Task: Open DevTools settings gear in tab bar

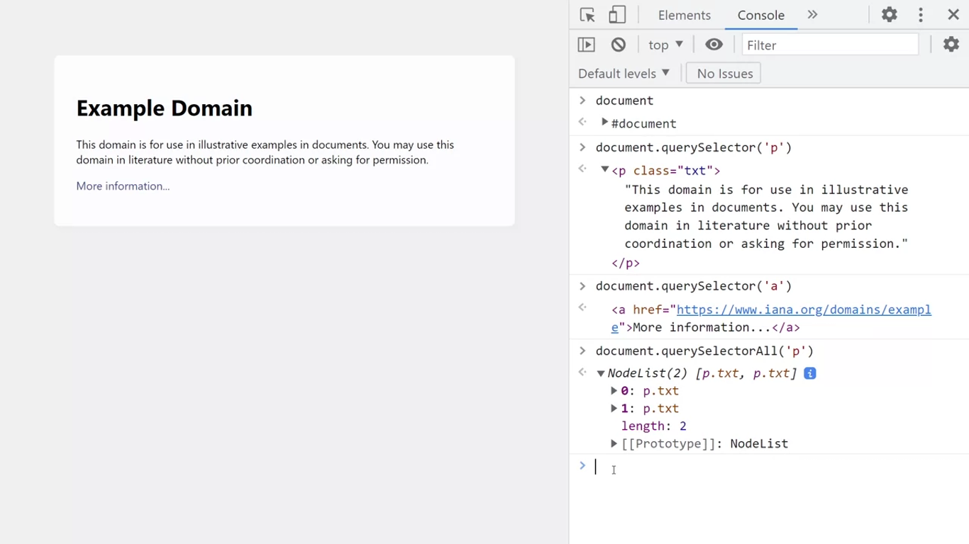Action: (889, 15)
